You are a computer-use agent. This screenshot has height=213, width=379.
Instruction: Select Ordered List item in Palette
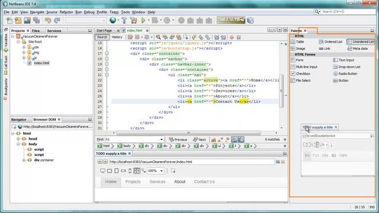click(x=330, y=42)
